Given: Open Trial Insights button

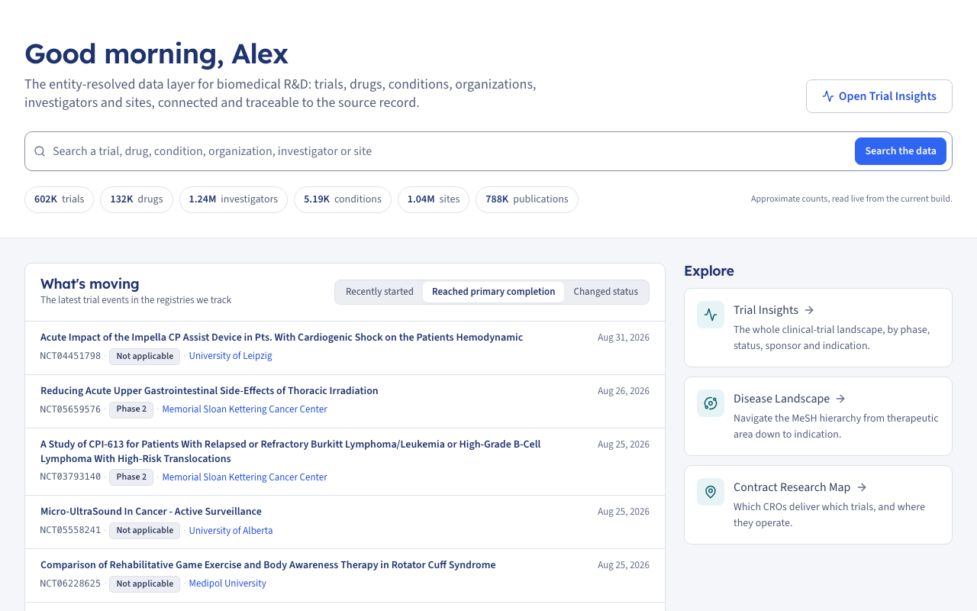Looking at the screenshot, I should coord(879,96).
